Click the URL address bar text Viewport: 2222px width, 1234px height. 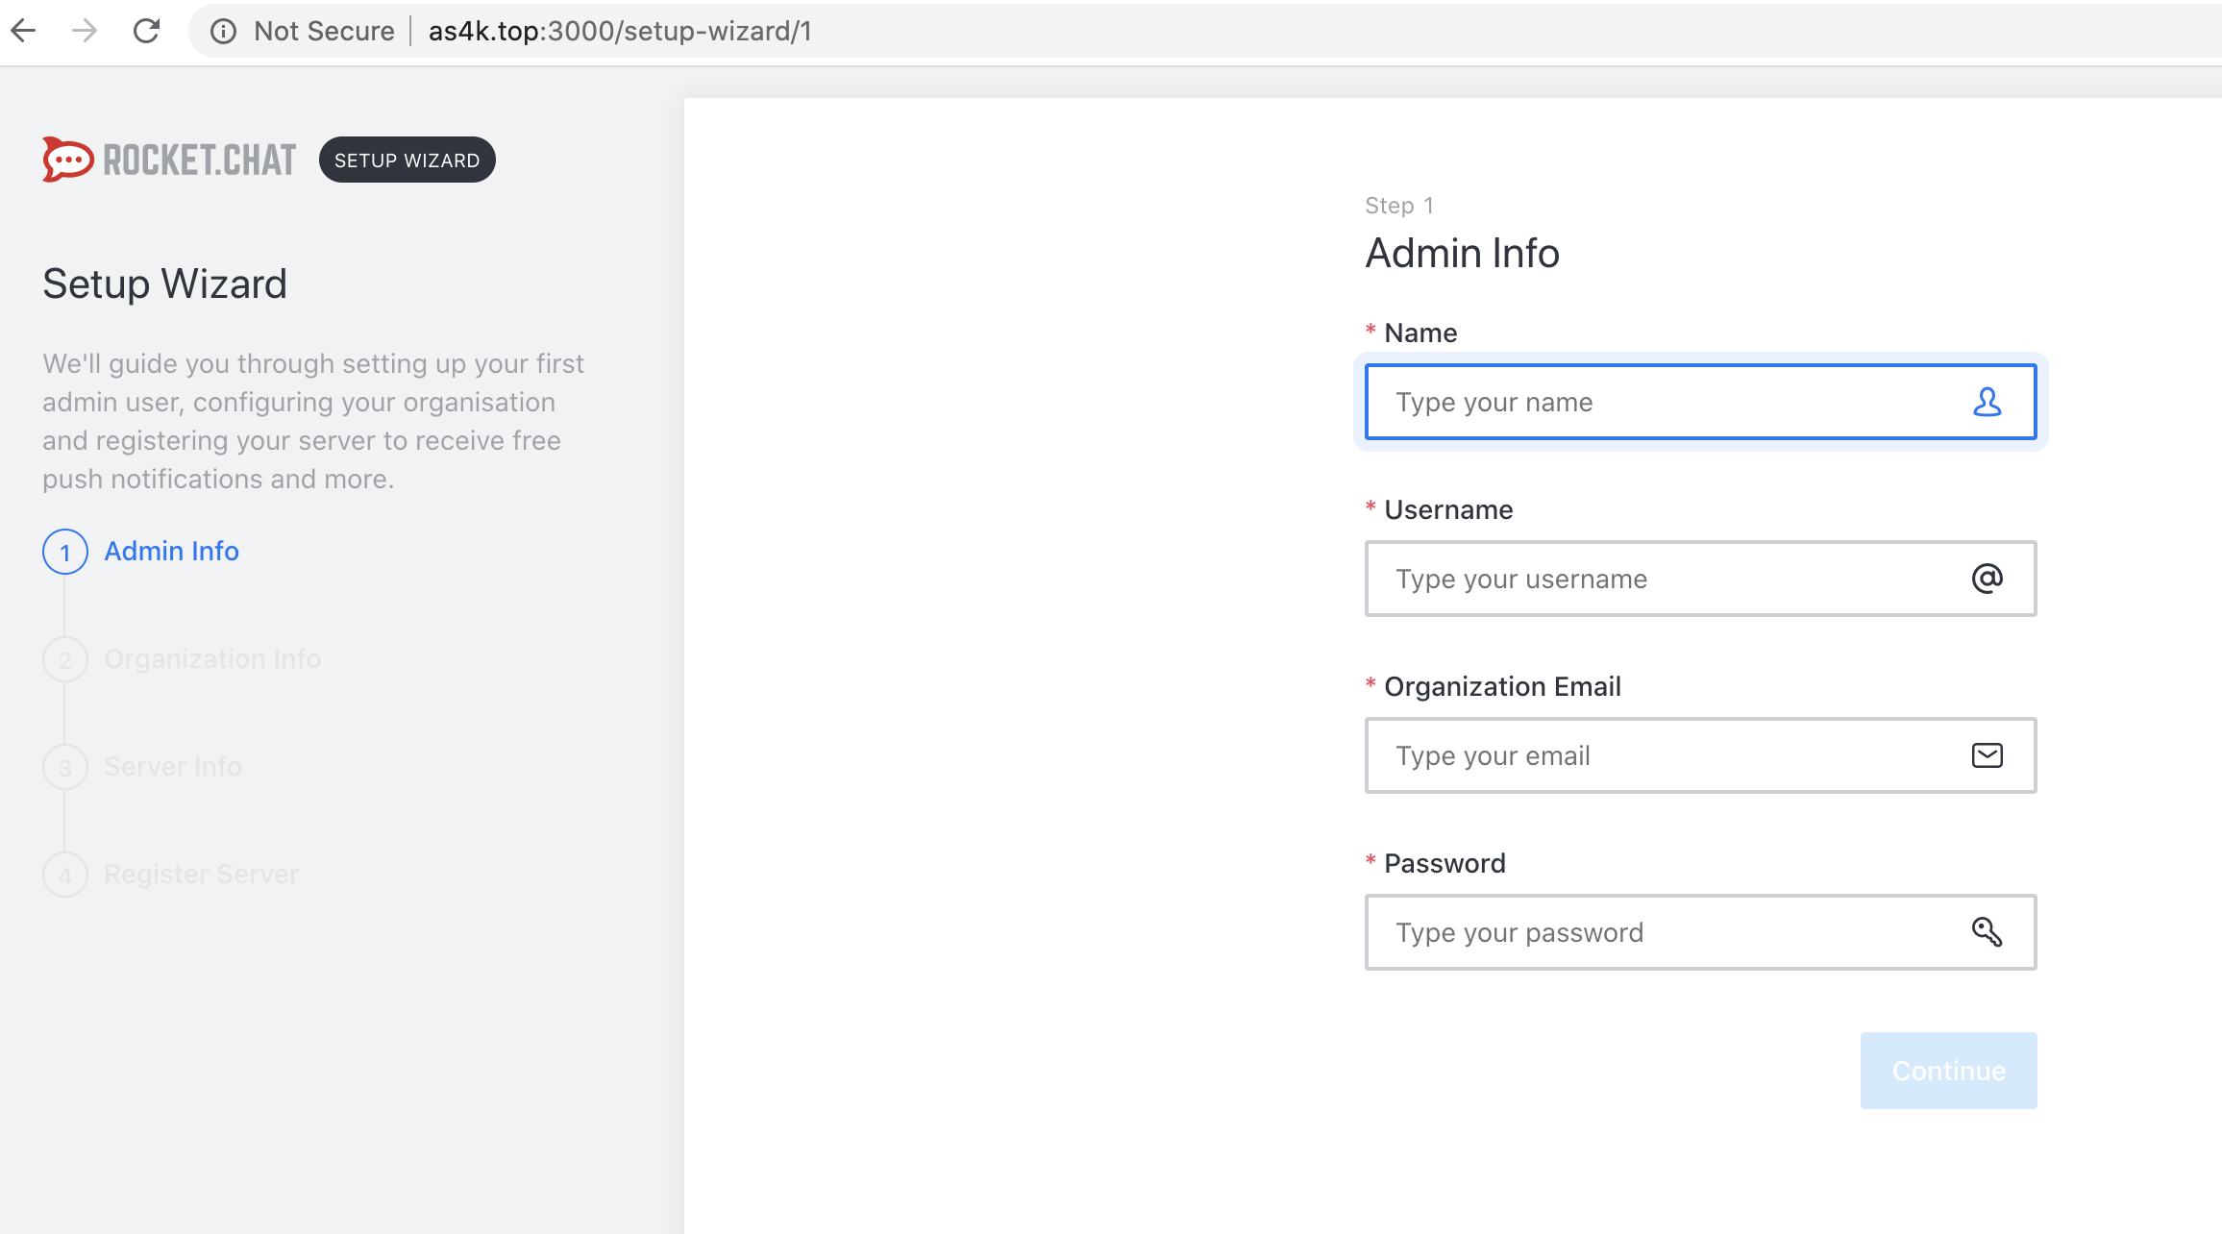pos(620,31)
